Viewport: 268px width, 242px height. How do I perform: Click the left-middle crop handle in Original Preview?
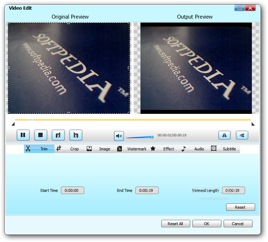[8, 68]
